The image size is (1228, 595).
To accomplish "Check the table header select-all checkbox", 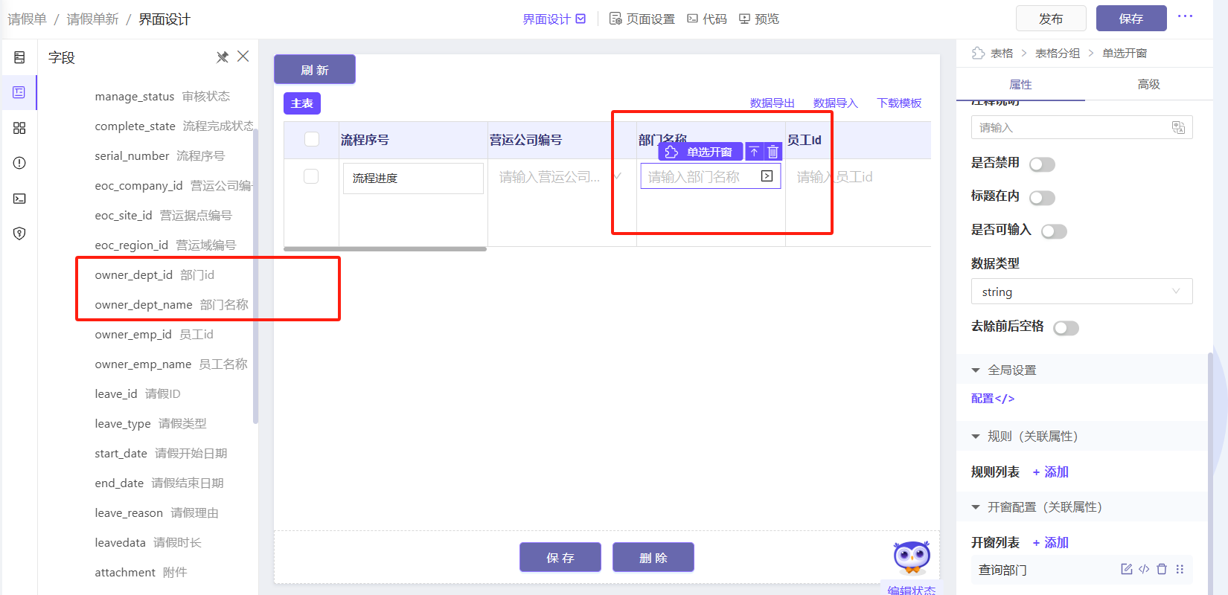I will coord(312,139).
